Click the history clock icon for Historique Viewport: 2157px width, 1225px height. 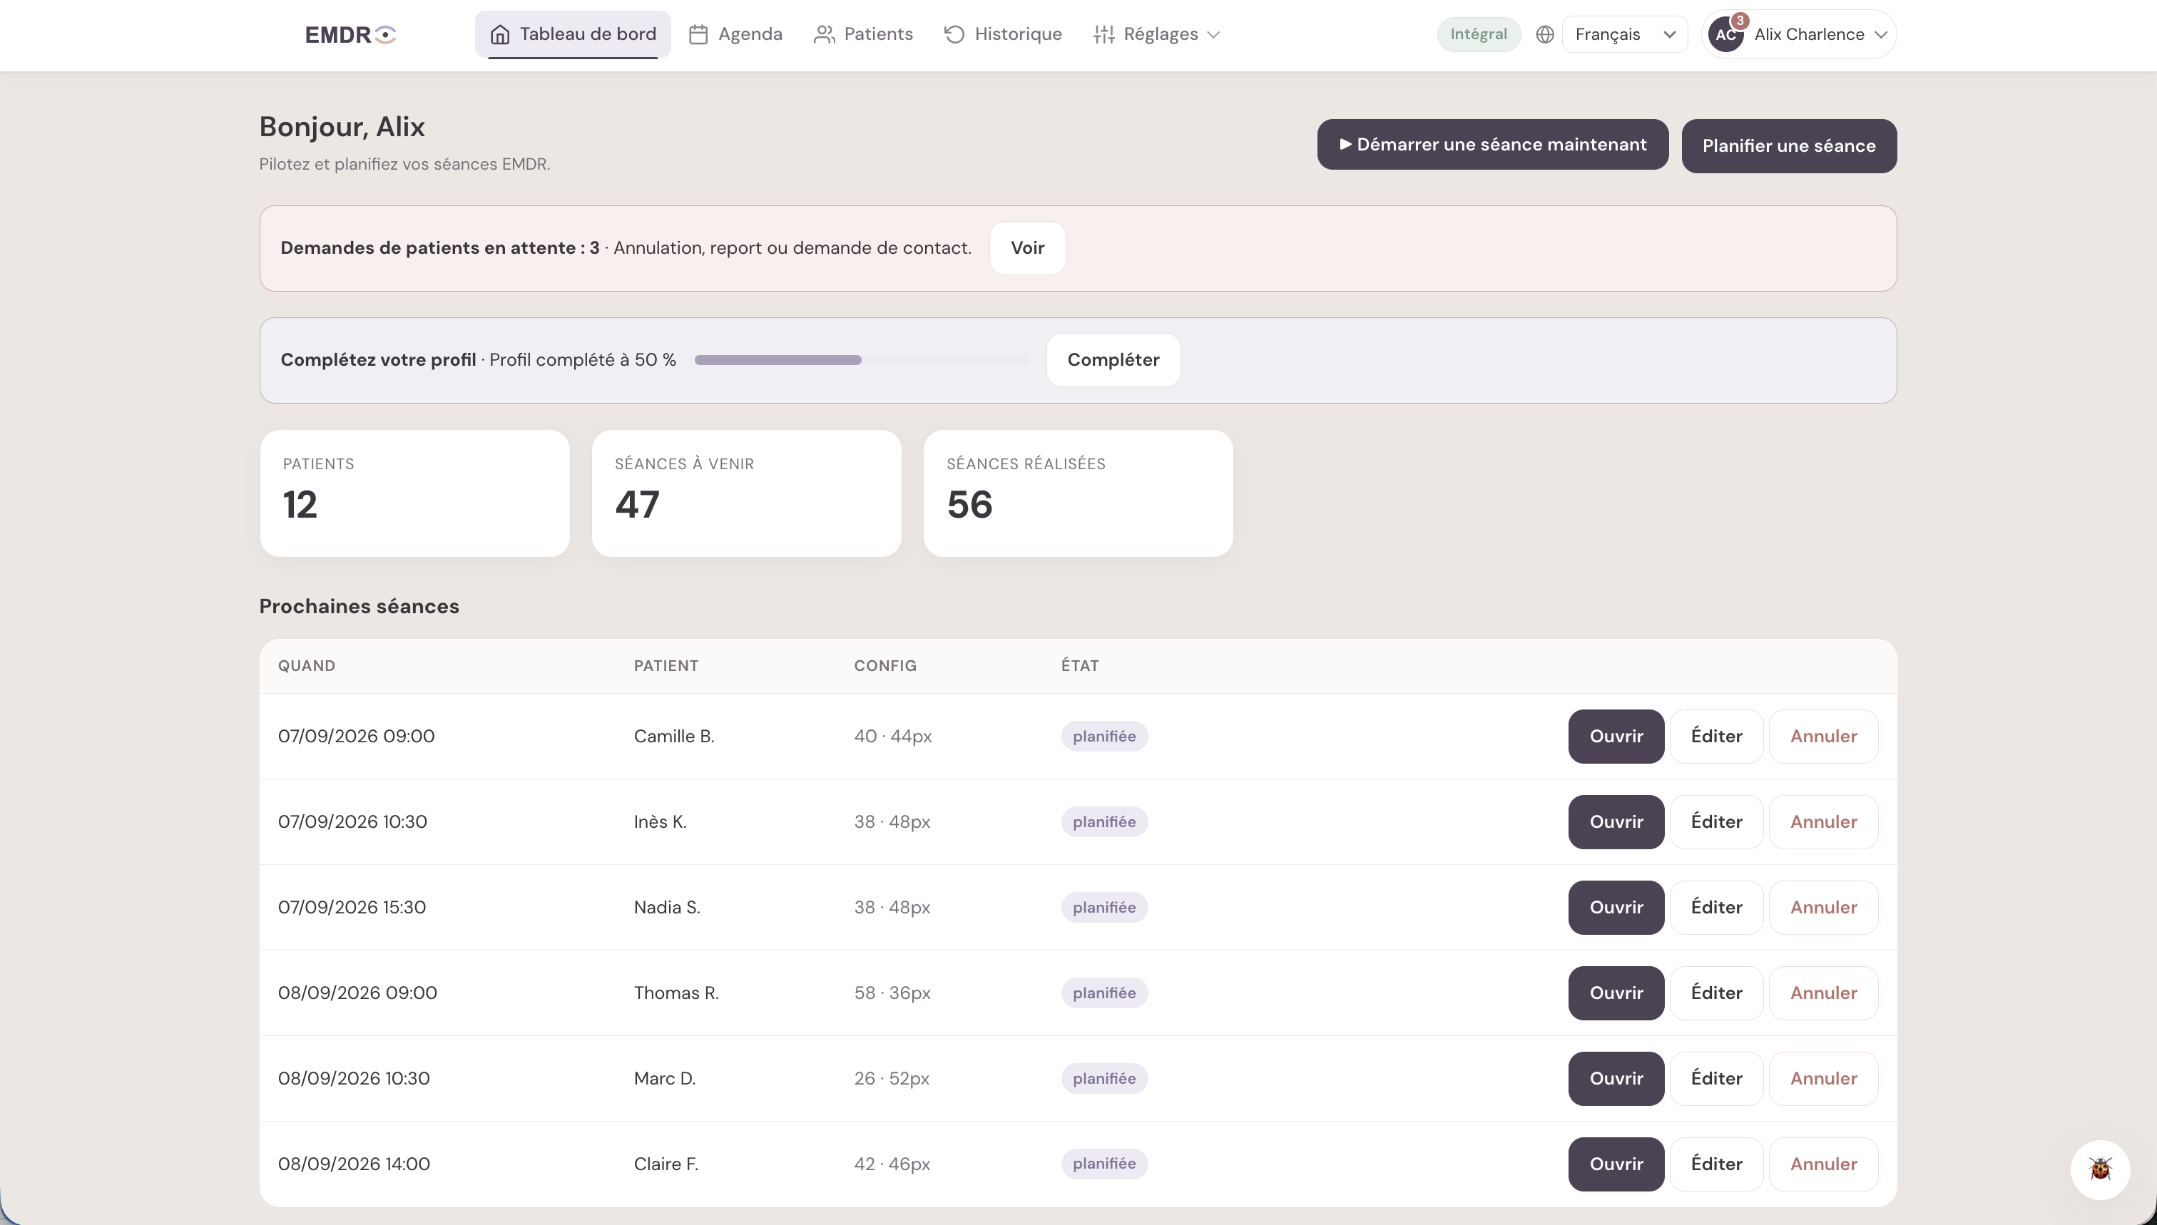click(954, 34)
